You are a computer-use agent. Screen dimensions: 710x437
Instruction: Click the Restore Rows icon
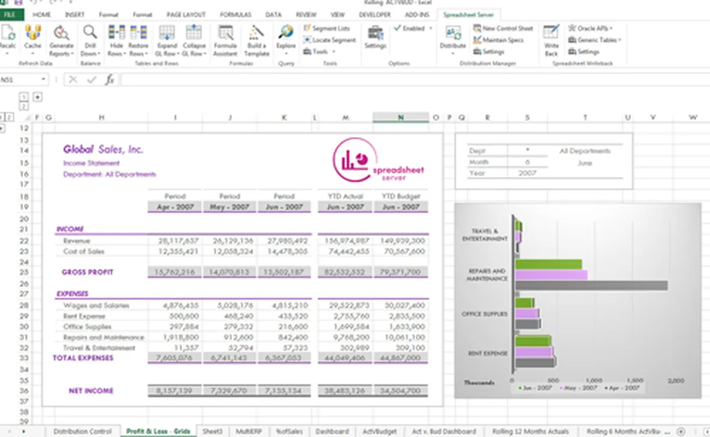click(x=138, y=33)
